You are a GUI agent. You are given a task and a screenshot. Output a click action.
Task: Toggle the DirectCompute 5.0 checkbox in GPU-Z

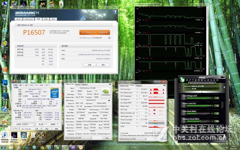point(98,134)
